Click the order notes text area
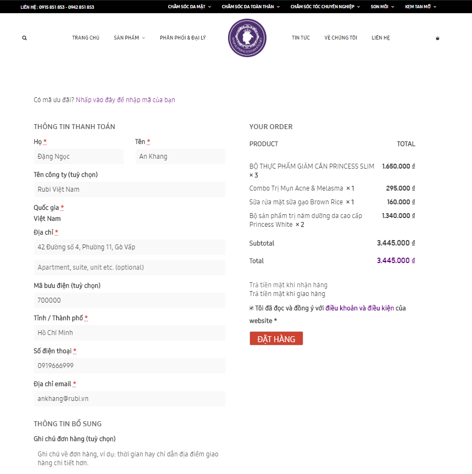Screen dimensions: 472x474 [129, 458]
